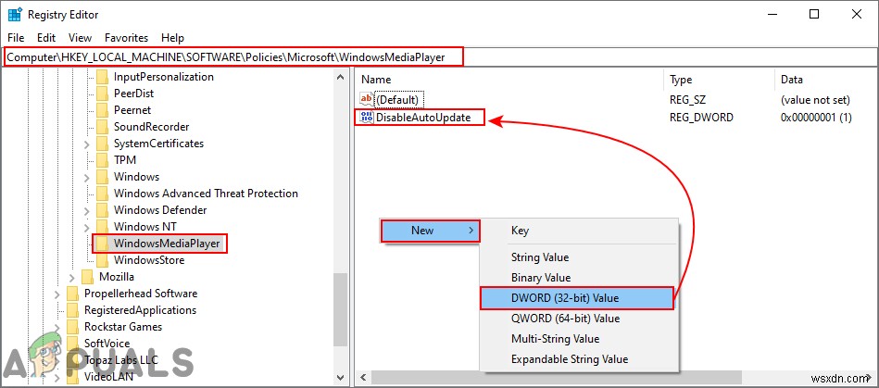Click values pane horizontal scrollbar left arrow
This screenshot has height=388, width=879.
363,377
